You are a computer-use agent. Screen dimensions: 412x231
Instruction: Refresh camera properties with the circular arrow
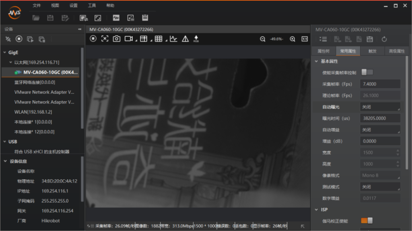click(x=384, y=39)
